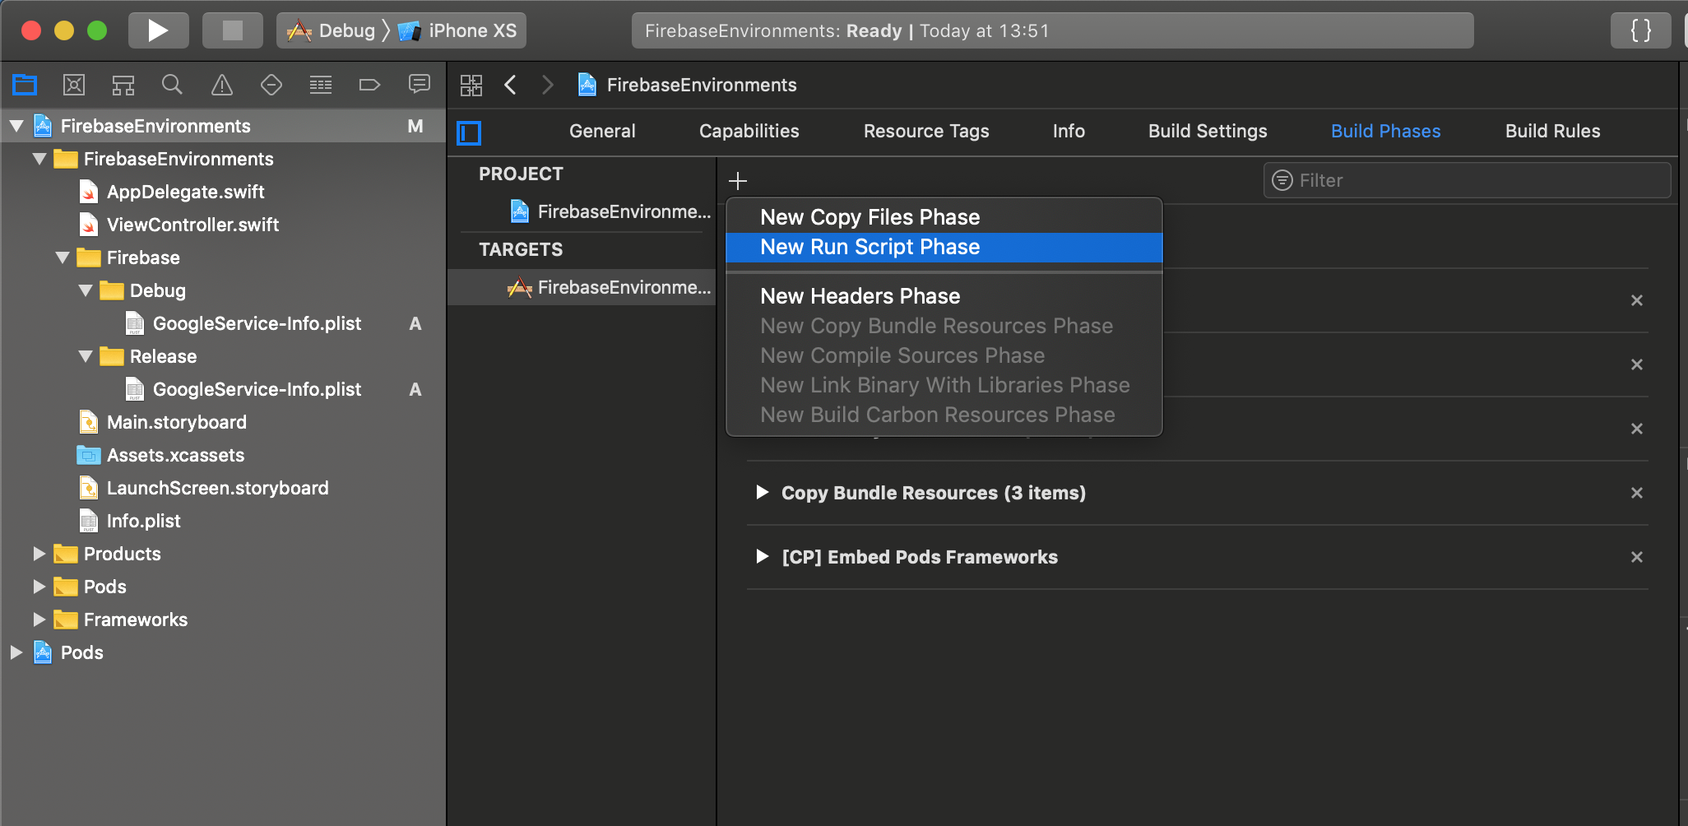The image size is (1688, 826).
Task: Choose New Run Script Phase
Action: coord(870,248)
